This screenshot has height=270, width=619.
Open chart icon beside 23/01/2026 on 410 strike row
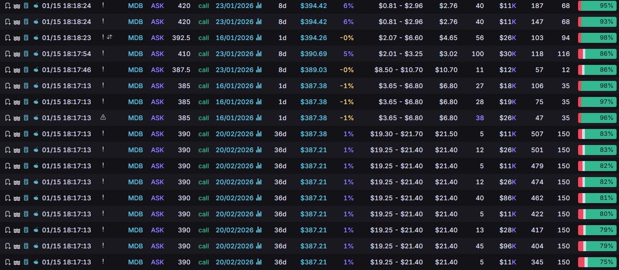[259, 54]
